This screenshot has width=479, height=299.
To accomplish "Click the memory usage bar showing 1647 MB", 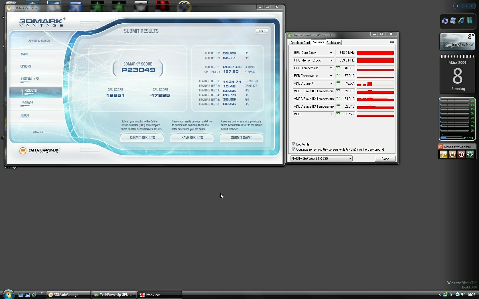I will click(451, 138).
